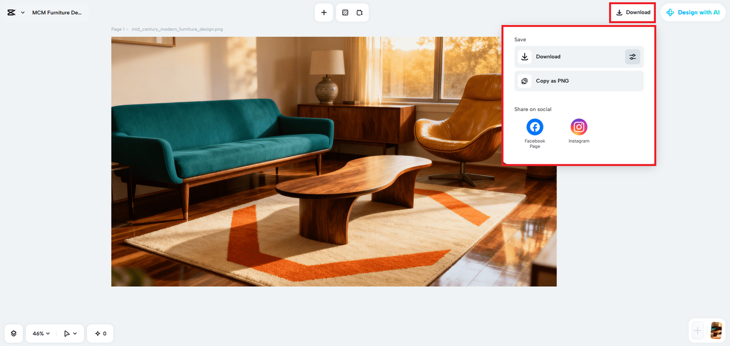Click the AI credits counter showing 0
The image size is (730, 346).
[100, 333]
